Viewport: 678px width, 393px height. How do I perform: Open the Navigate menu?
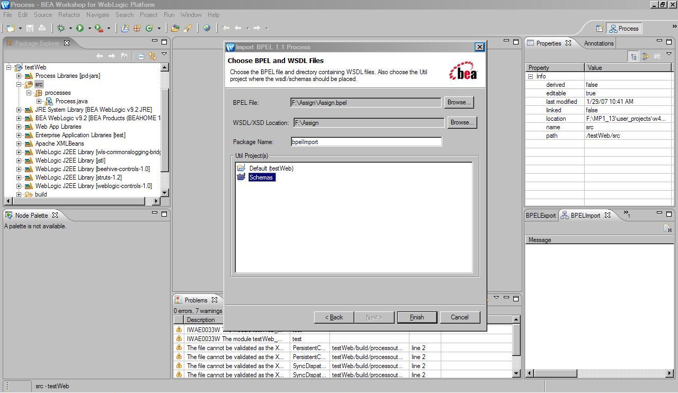click(97, 15)
